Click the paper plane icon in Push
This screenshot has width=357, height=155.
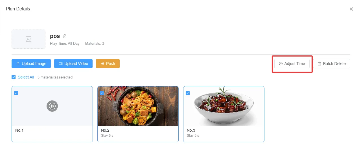102,64
